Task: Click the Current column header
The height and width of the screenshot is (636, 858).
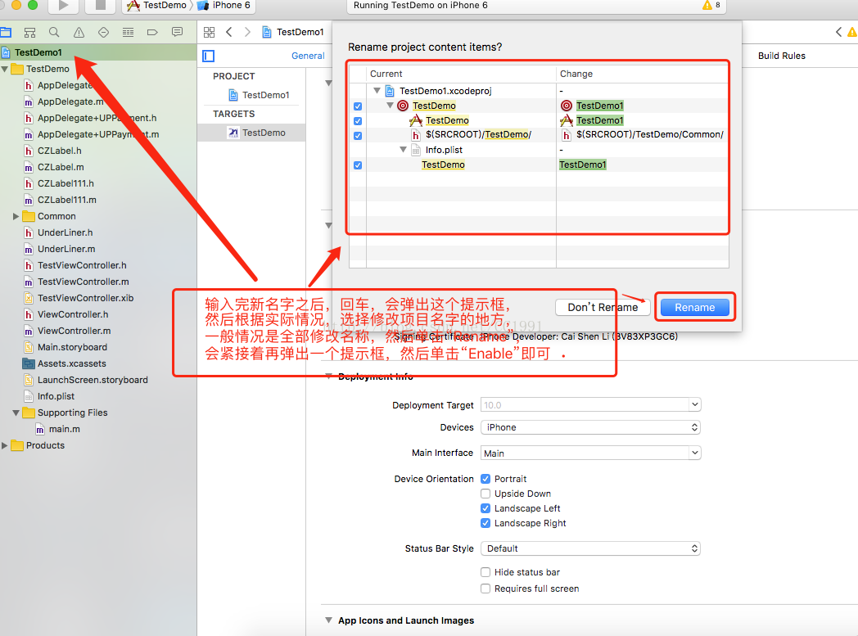Action: 462,74
